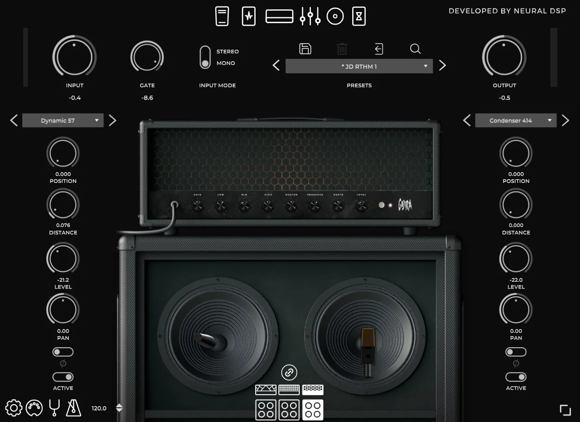Open the Condenser 414 microphone dropdown
Viewport: 580px width, 422px height.
coord(516,120)
